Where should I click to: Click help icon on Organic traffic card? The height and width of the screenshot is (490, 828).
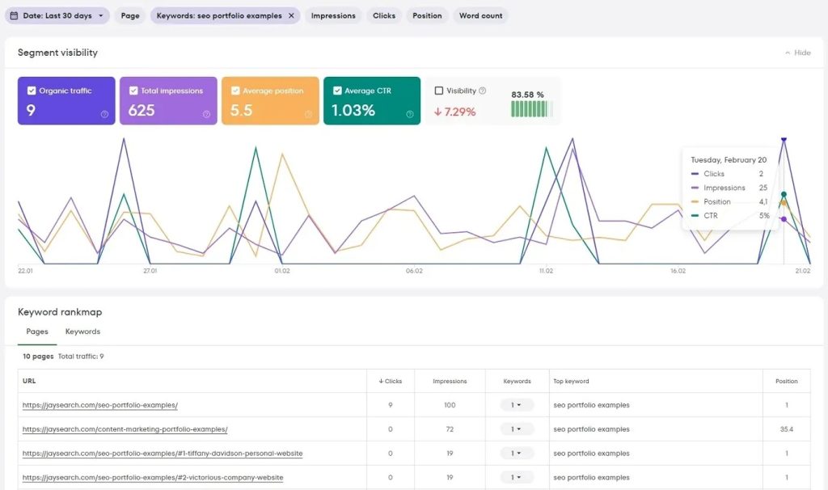[x=104, y=114]
